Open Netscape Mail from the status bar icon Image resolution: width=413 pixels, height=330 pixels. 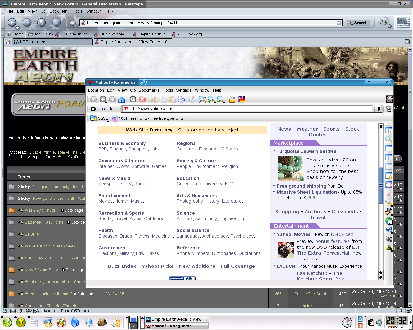13,311
